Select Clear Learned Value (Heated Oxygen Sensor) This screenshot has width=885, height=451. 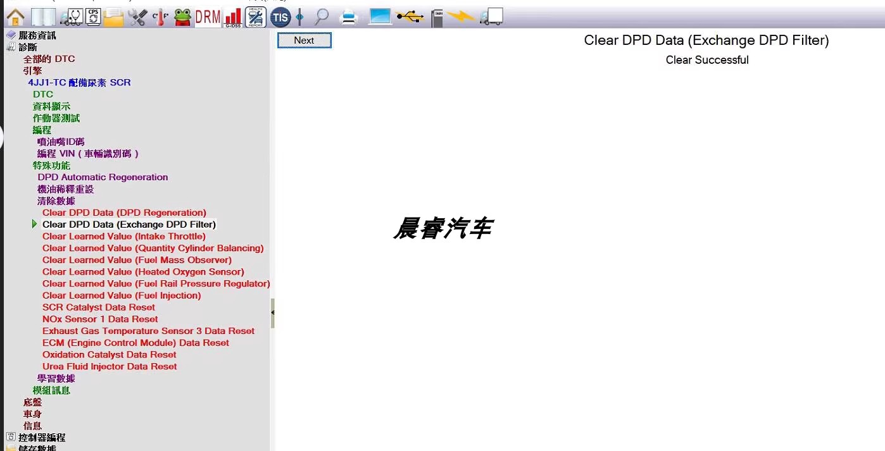click(143, 272)
